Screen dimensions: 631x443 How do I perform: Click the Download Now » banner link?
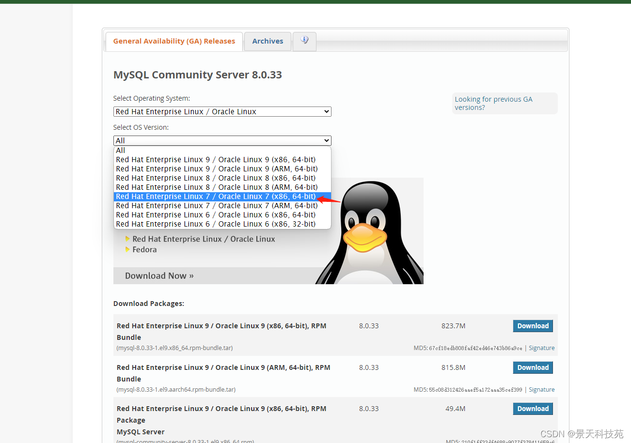point(159,275)
